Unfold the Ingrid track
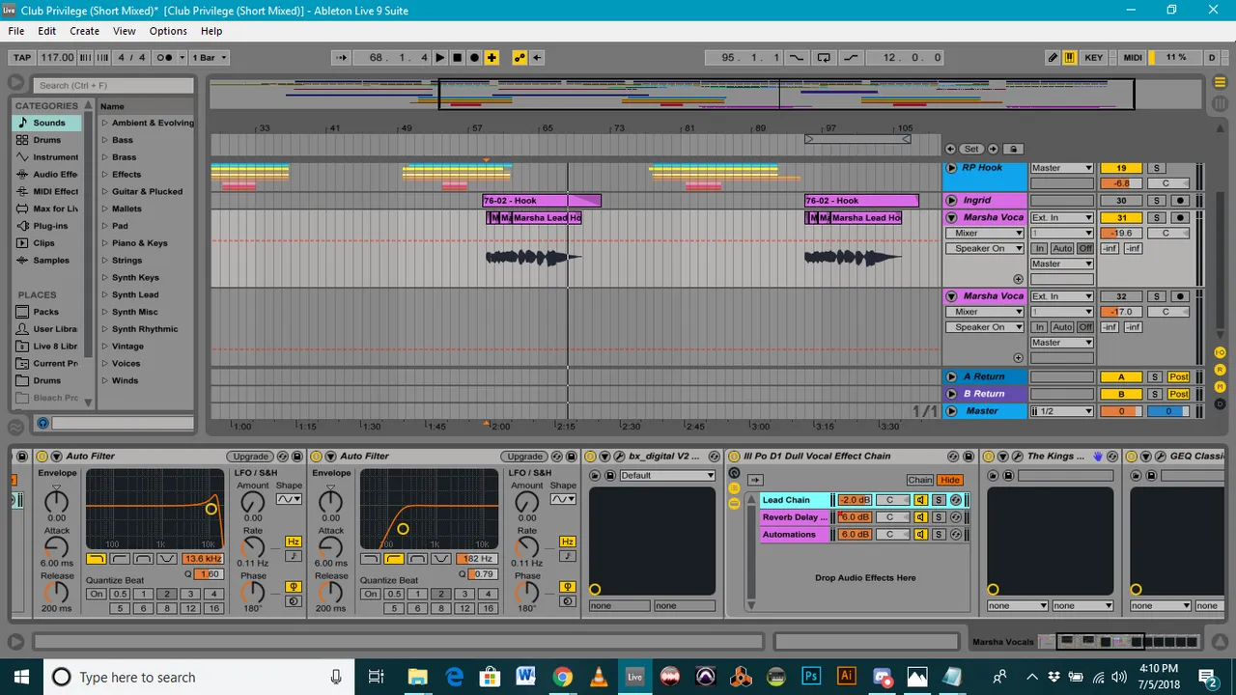 tap(951, 201)
